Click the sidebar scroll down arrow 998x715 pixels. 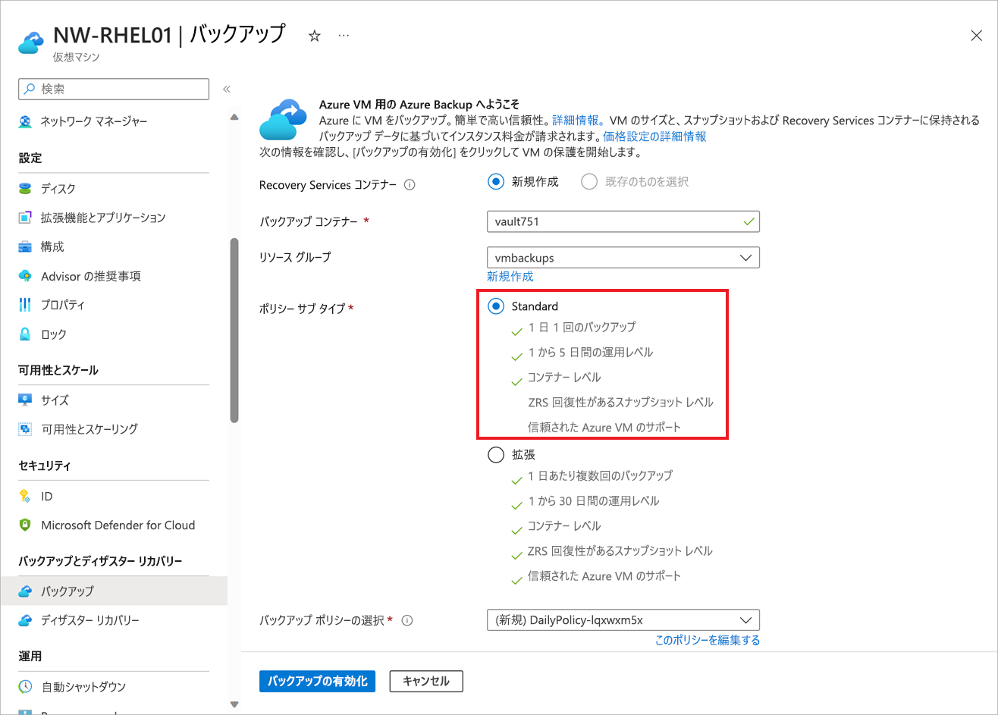(234, 705)
